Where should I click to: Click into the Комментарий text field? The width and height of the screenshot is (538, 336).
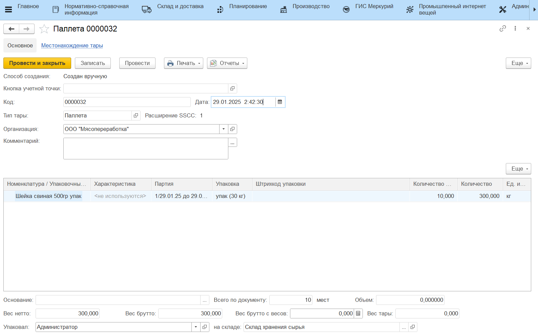click(x=146, y=148)
